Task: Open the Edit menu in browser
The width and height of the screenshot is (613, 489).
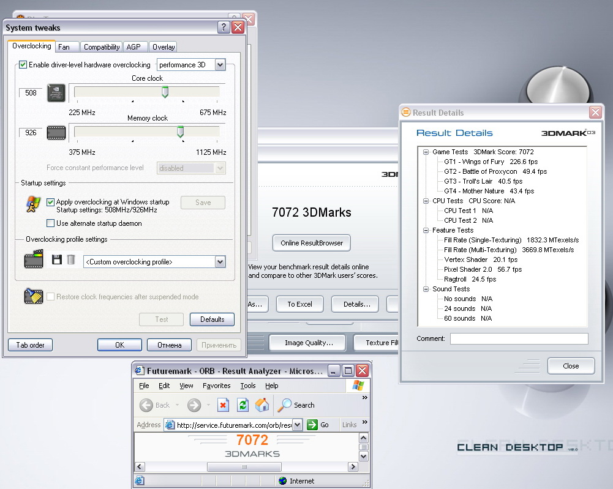Action: pyautogui.click(x=164, y=386)
